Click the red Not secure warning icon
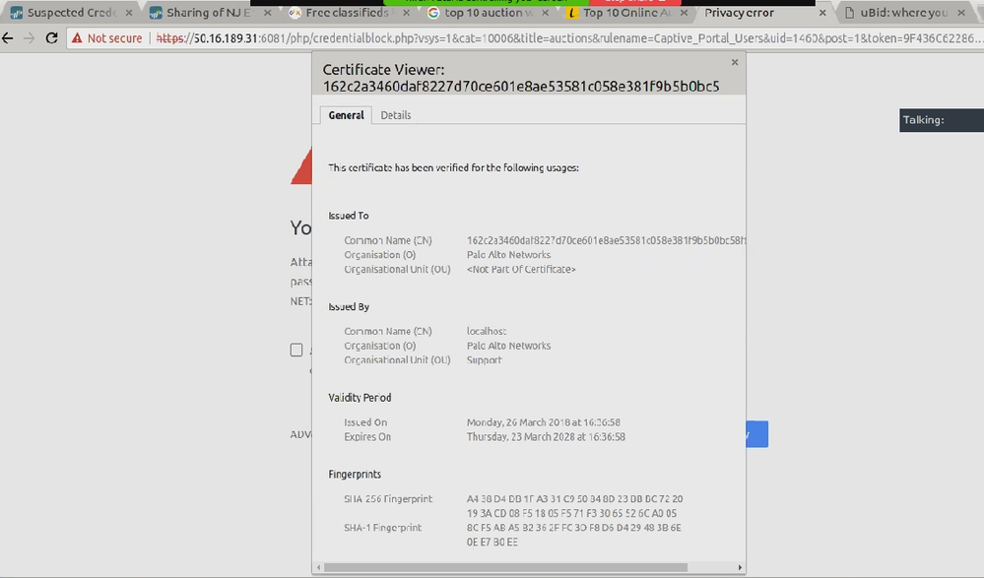 75,37
